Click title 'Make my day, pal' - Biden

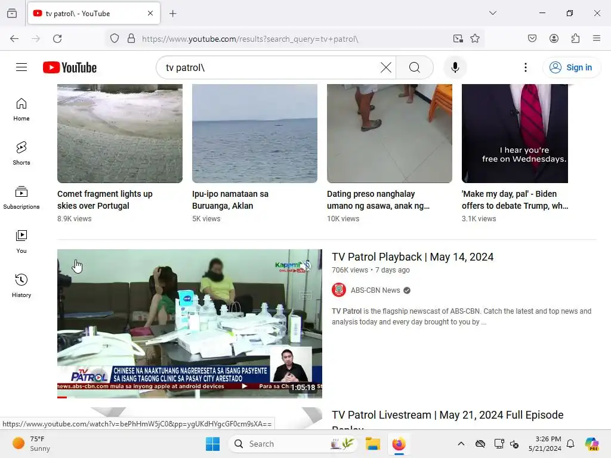pos(515,200)
